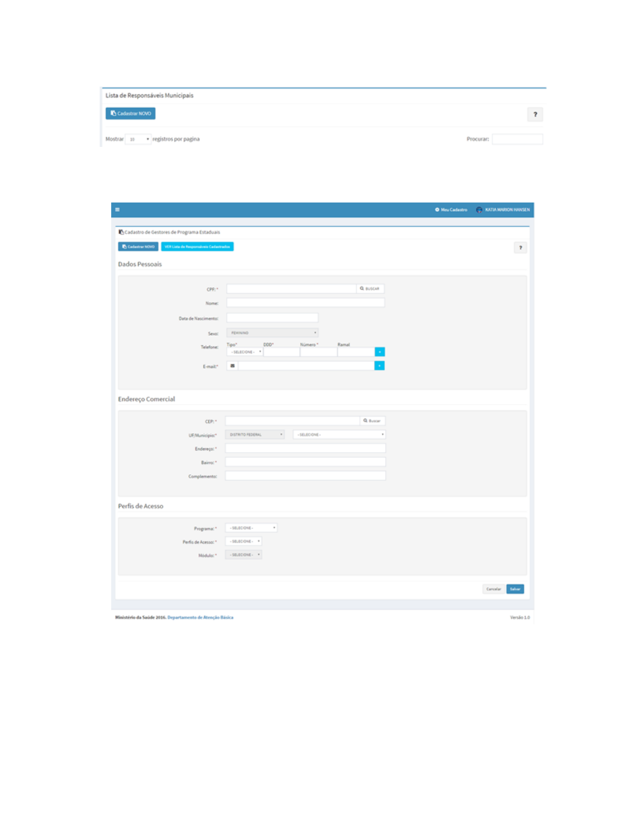642x831 pixels.
Task: Focus the CPF input field
Action: click(292, 289)
